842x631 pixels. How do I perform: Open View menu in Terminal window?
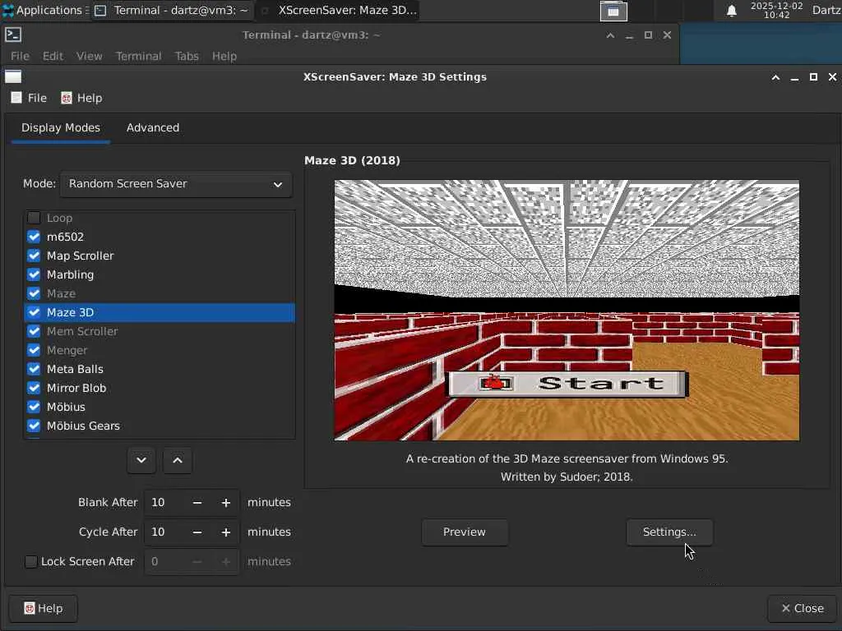click(x=89, y=56)
